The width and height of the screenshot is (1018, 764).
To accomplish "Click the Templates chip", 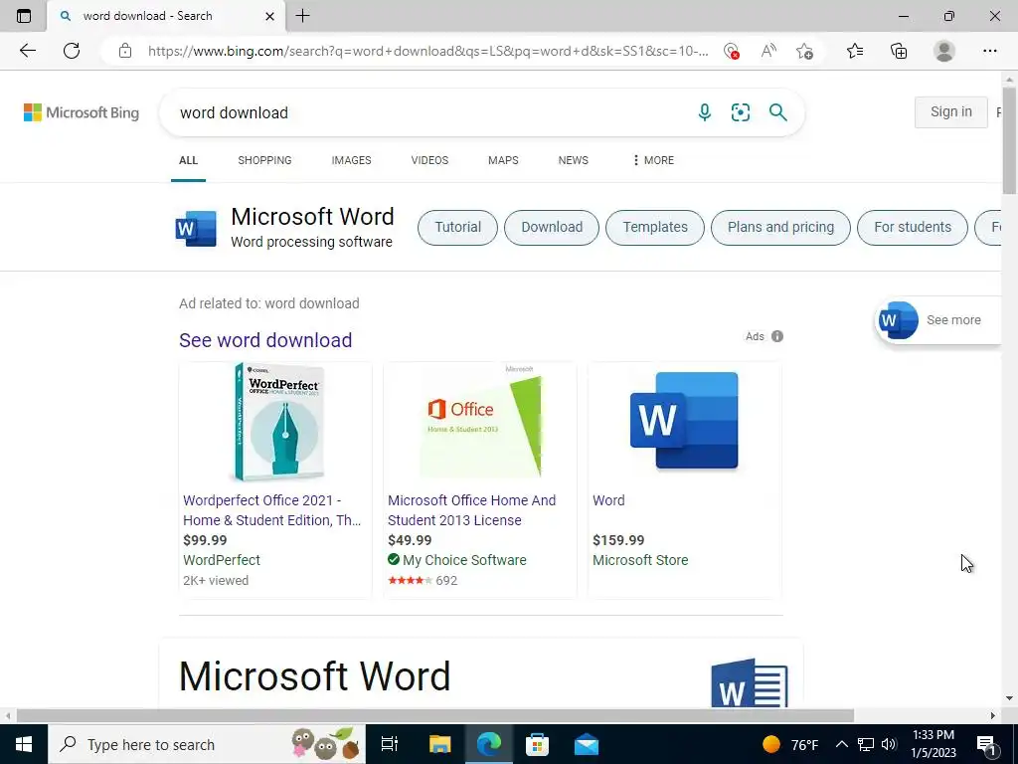I will 655,228.
